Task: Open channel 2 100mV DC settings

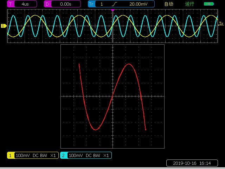Action: coord(89,155)
